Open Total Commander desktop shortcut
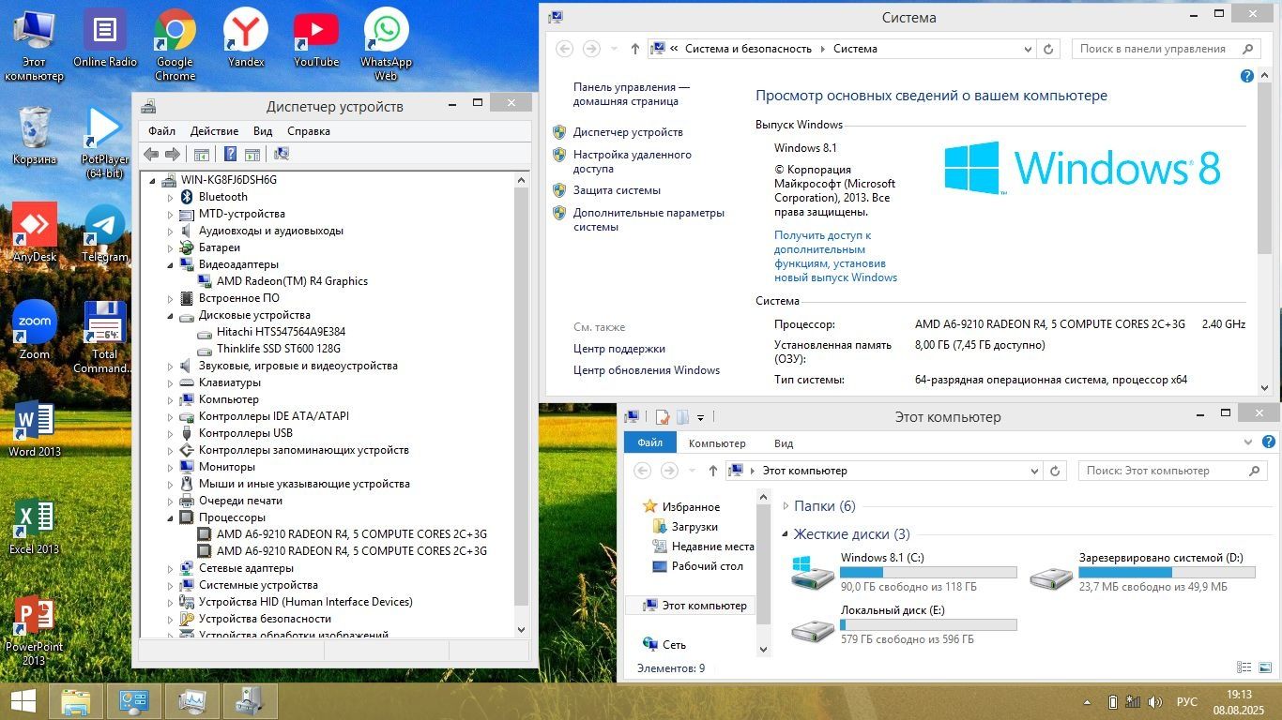The width and height of the screenshot is (1282, 720). (104, 337)
